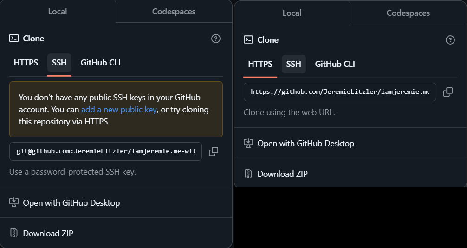Click ZIP file icon in SSH-selected panel

click(x=14, y=233)
